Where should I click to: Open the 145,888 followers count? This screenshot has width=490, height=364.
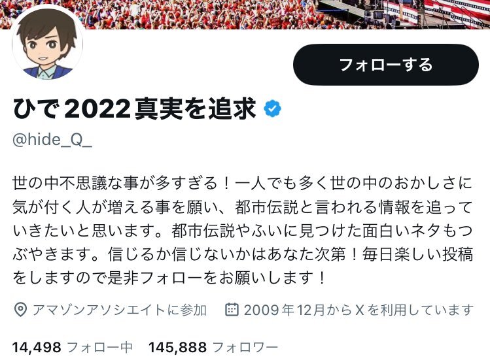[177, 347]
